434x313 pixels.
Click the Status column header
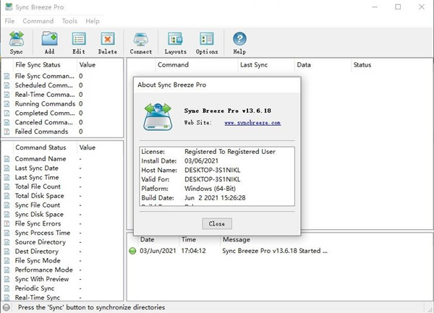coord(362,65)
